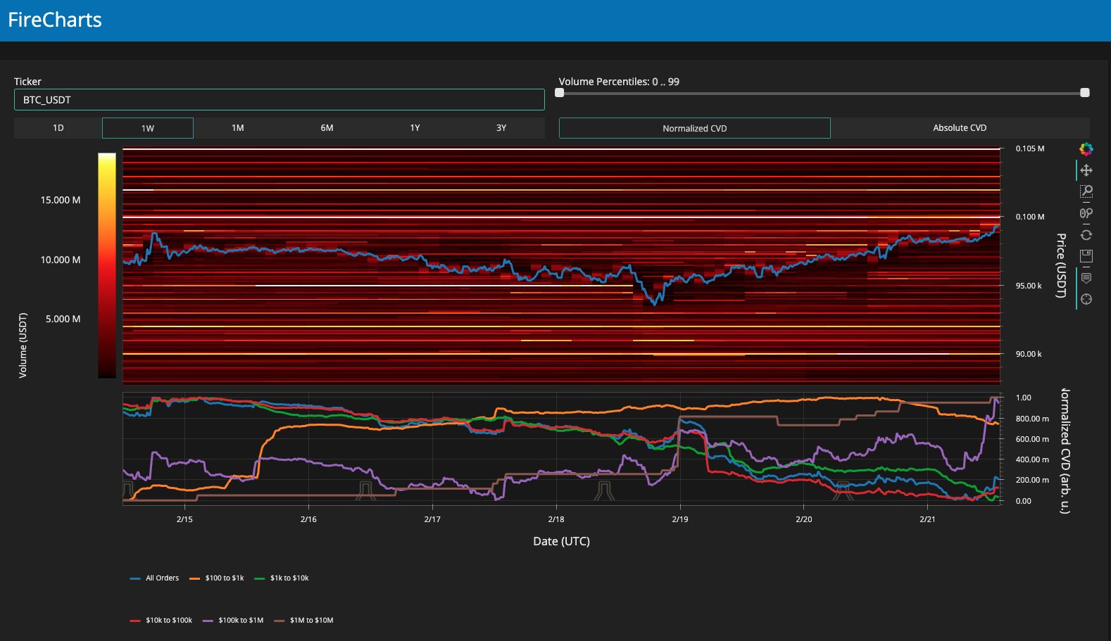The width and height of the screenshot is (1111, 641).
Task: Select the Box Zoom tool
Action: pyautogui.click(x=1086, y=191)
